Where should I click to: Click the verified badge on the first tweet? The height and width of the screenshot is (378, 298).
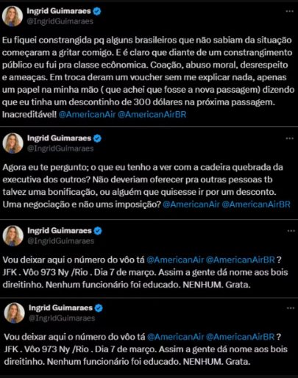97,11
